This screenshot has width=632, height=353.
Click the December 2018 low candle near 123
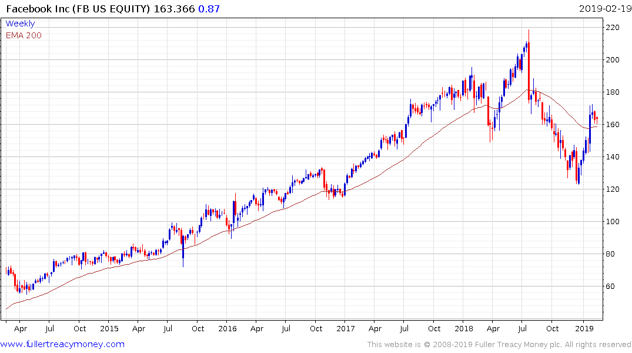pyautogui.click(x=579, y=174)
